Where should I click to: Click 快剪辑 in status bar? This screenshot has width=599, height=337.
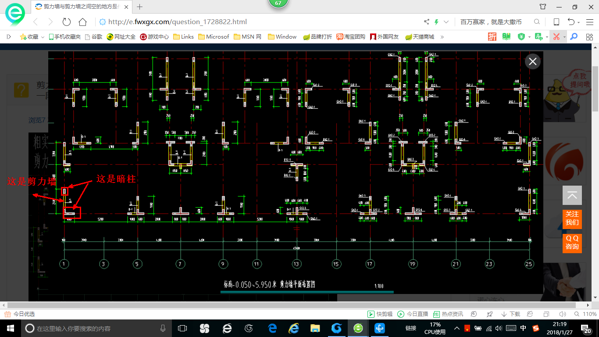point(380,314)
